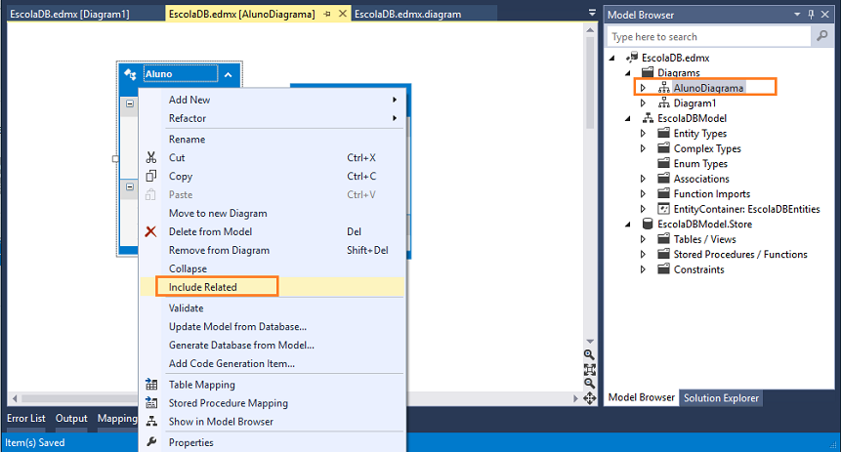The width and height of the screenshot is (841, 452).
Task: Open Model Browser window position dropdown
Action: [797, 15]
